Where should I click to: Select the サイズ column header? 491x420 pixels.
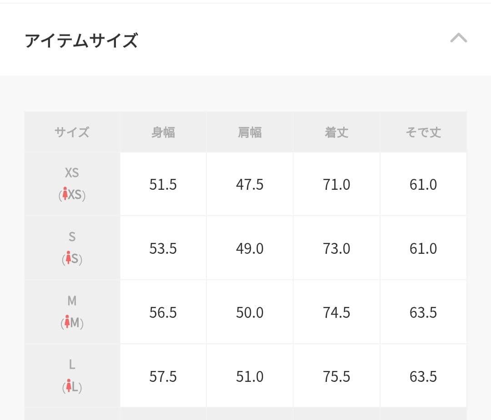coord(72,132)
